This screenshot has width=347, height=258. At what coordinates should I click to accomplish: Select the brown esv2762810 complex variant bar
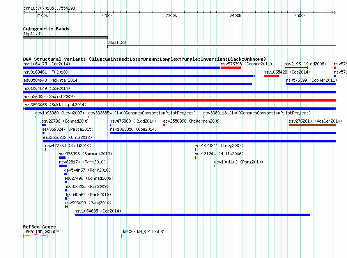pyautogui.click(x=312, y=125)
